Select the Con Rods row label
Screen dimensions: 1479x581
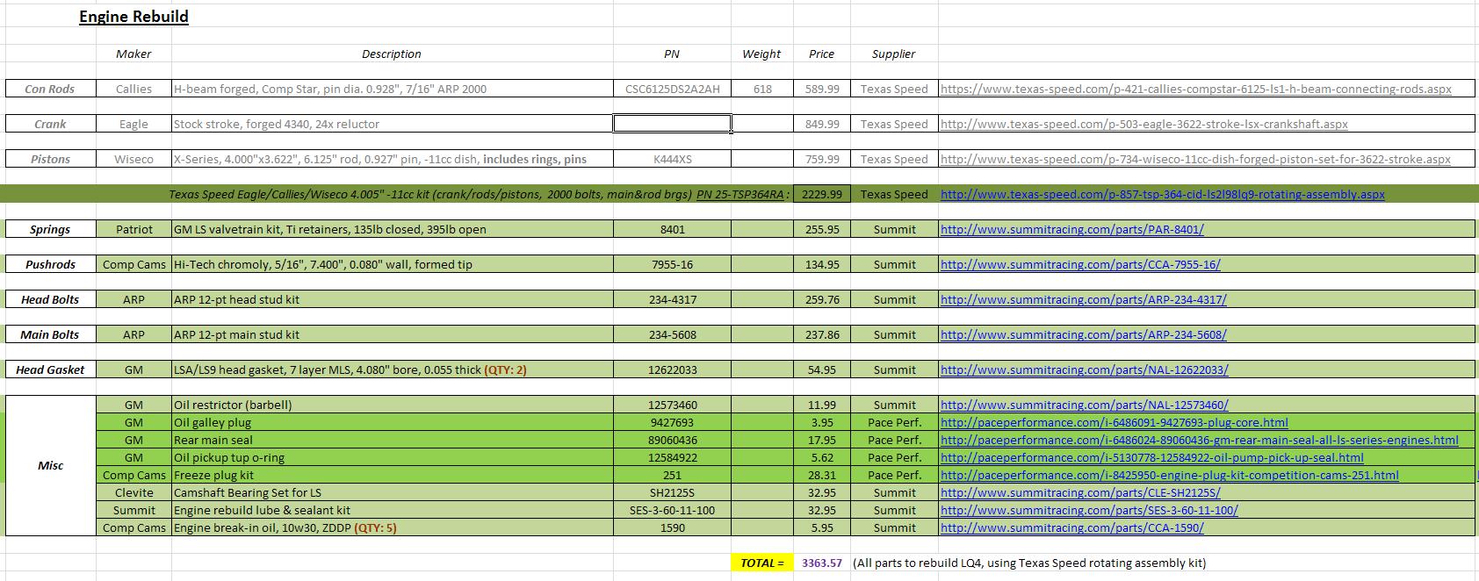pos(50,89)
